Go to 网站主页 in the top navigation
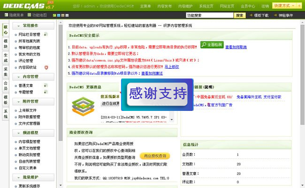The image size is (305, 188). (227, 6)
